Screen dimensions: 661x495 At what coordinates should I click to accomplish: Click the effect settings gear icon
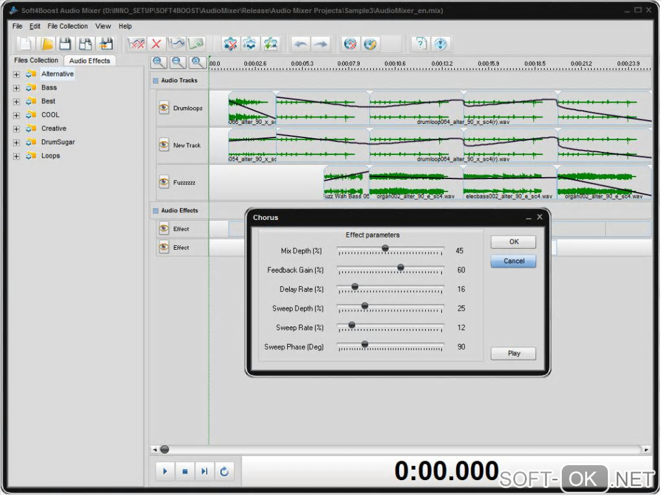[x=250, y=44]
